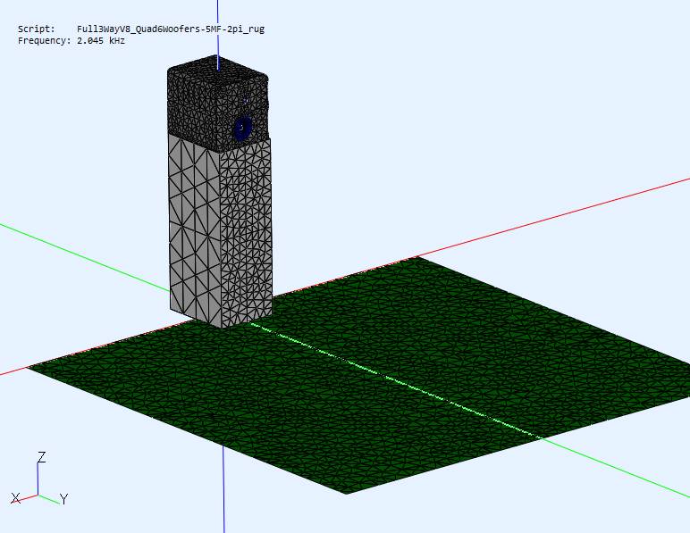The image size is (690, 533).
Task: Click the 'Script:' label
Action: click(37, 29)
